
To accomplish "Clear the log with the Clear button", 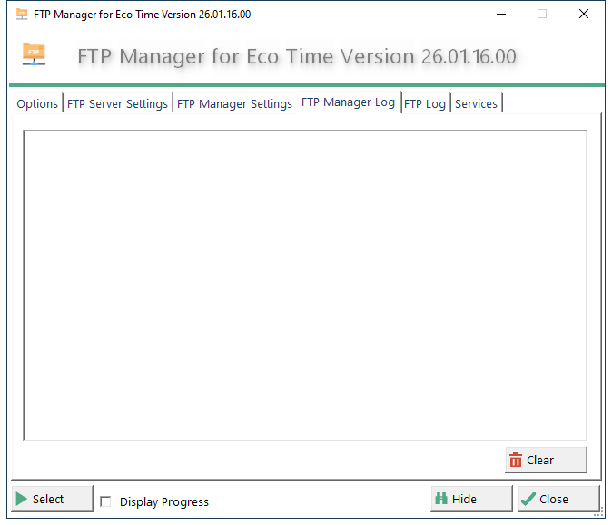I will click(x=546, y=460).
